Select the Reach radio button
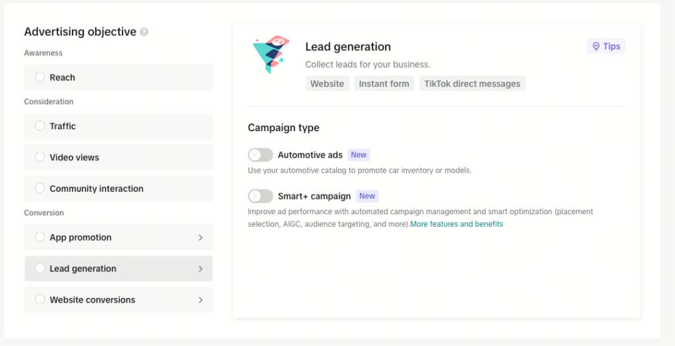 (40, 77)
